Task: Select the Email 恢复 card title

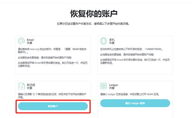Action: 30,41
